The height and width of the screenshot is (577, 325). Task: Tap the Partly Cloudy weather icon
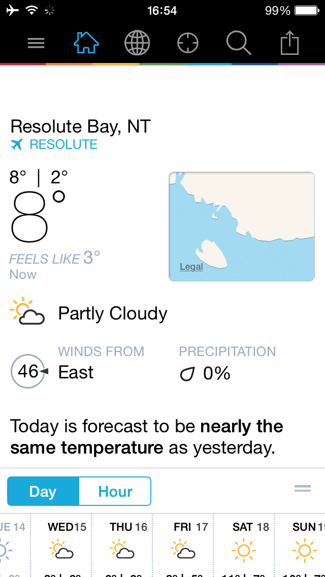(x=27, y=311)
